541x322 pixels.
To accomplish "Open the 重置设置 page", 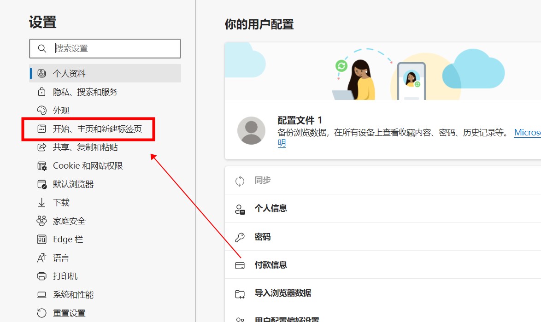I will (69, 313).
